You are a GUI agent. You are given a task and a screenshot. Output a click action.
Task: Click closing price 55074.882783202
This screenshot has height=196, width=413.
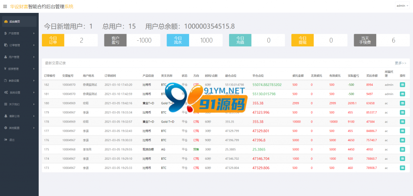click(x=267, y=85)
